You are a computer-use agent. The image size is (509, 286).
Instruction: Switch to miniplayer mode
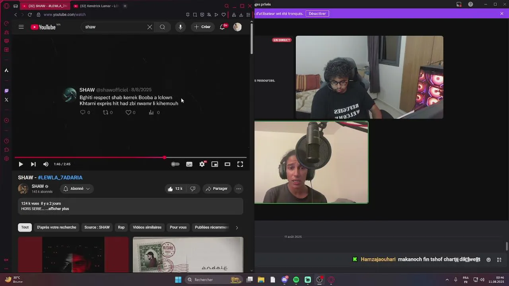pyautogui.click(x=215, y=164)
